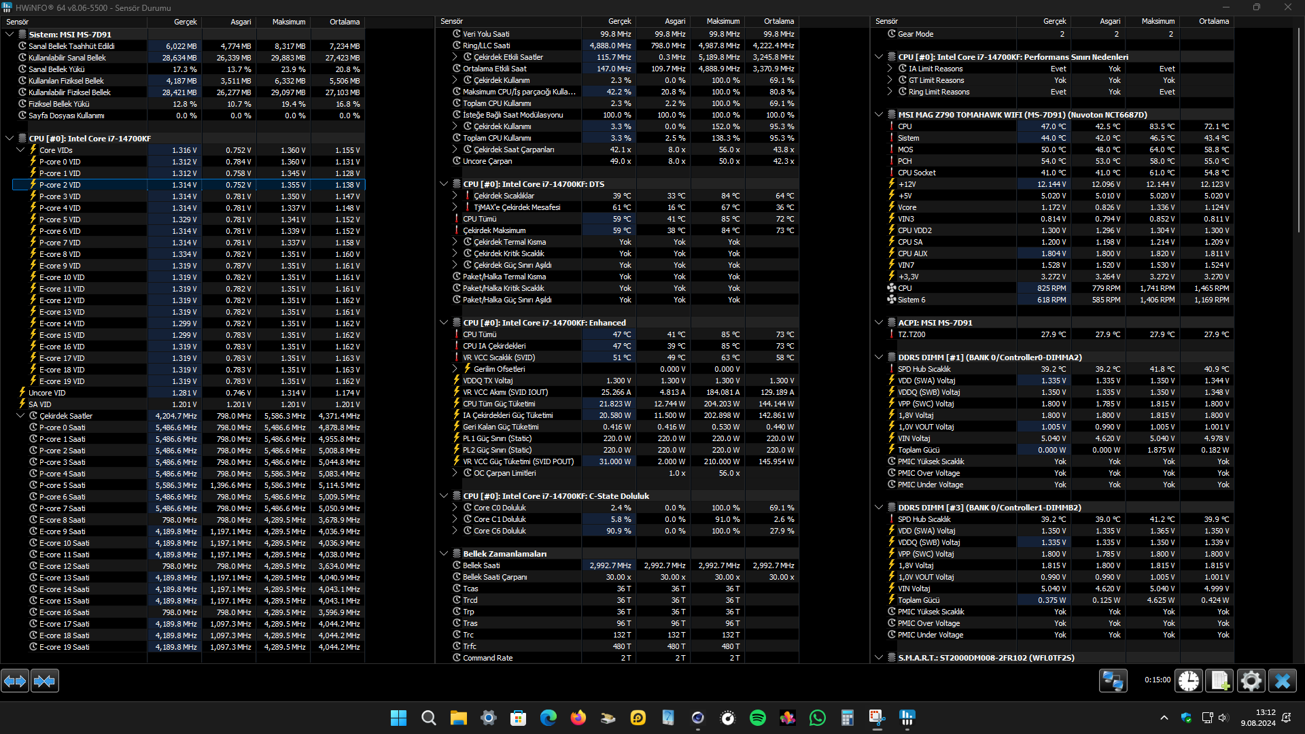Open Spotify from the taskbar
This screenshot has height=734, width=1305.
pyautogui.click(x=758, y=718)
